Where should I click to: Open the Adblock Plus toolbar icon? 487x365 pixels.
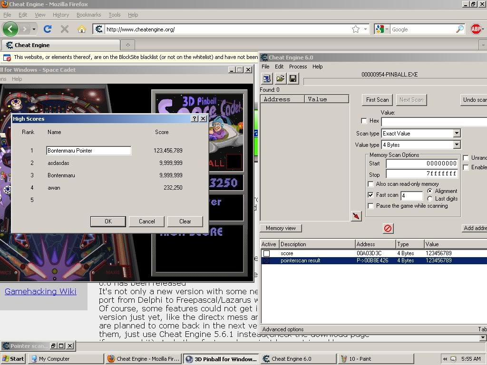(476, 29)
